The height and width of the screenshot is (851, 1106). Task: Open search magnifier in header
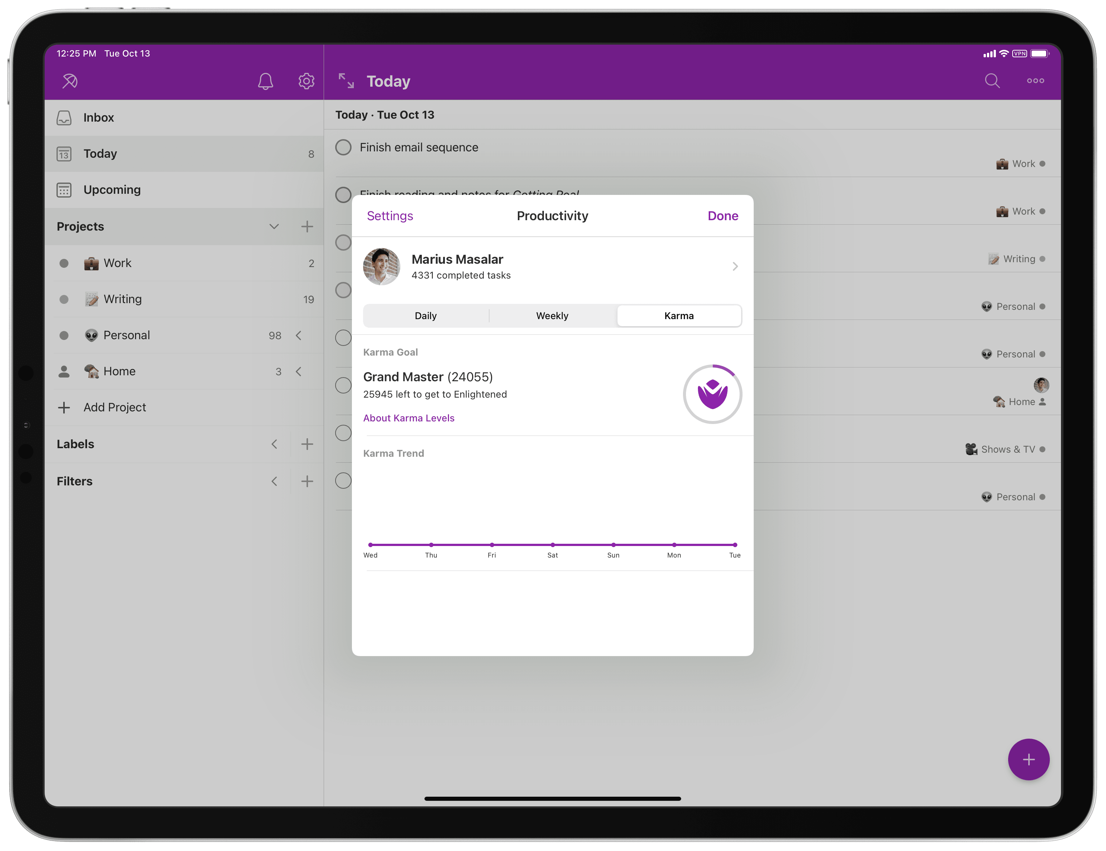pyautogui.click(x=992, y=80)
